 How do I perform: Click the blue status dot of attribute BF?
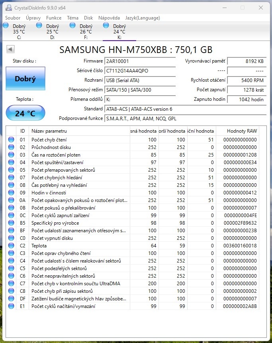(11, 230)
